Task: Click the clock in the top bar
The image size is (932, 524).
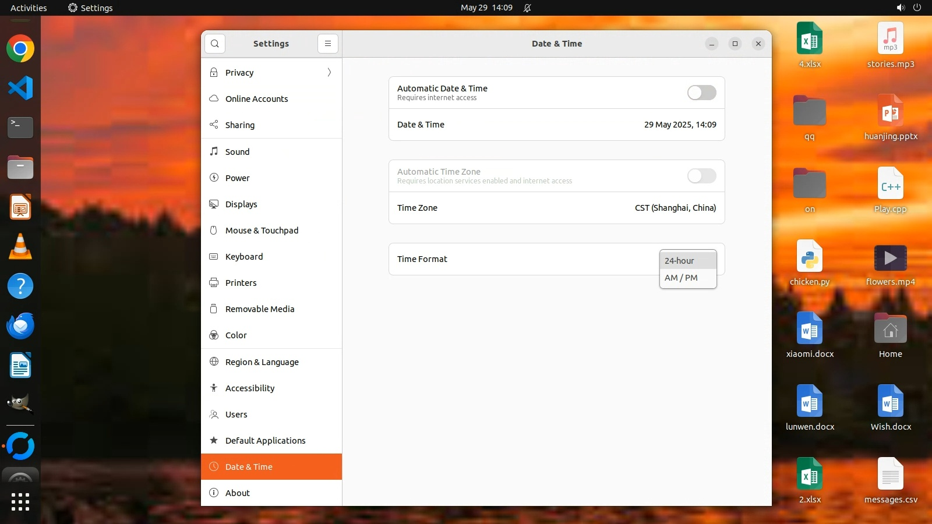Action: pyautogui.click(x=486, y=8)
